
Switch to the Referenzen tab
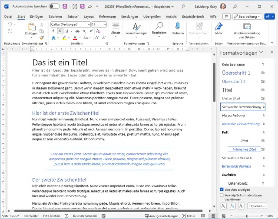click(x=107, y=17)
